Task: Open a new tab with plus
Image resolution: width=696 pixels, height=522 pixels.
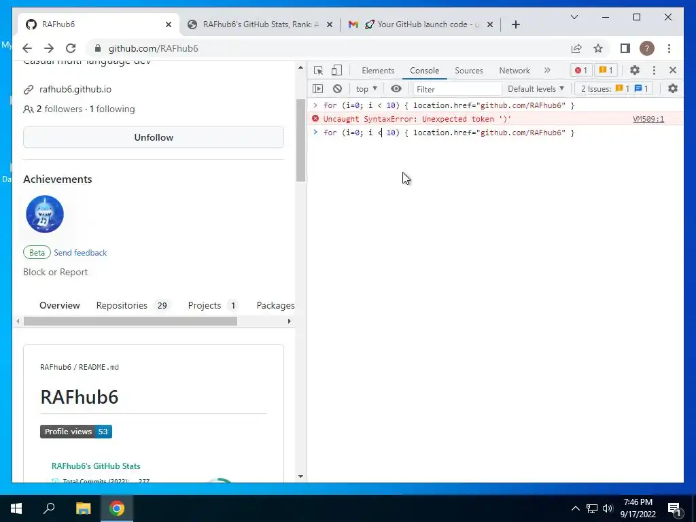Action: [515, 24]
